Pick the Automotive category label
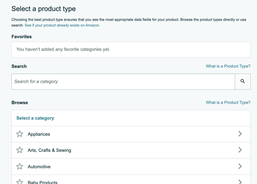The image size is (257, 184). pyautogui.click(x=39, y=167)
